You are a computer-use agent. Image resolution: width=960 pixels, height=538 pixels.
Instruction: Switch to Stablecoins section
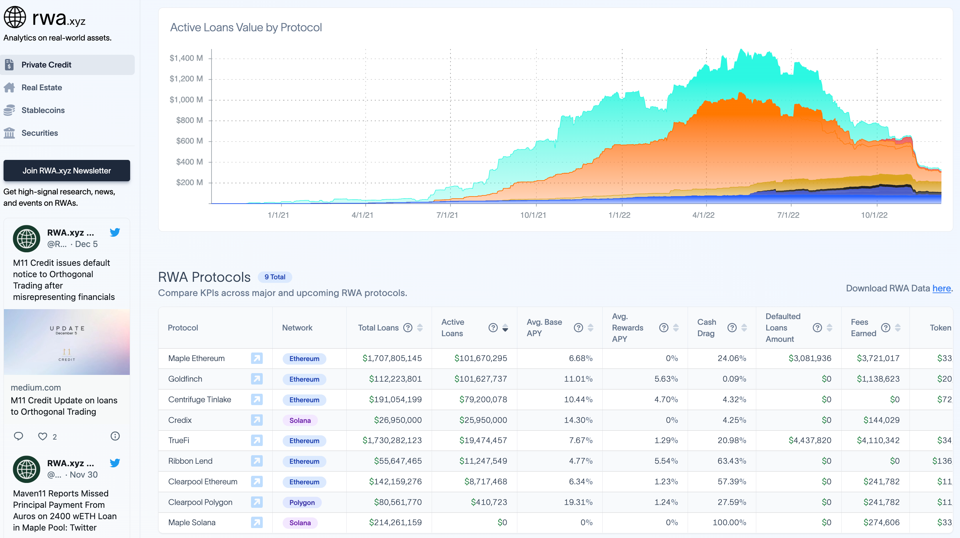point(43,110)
